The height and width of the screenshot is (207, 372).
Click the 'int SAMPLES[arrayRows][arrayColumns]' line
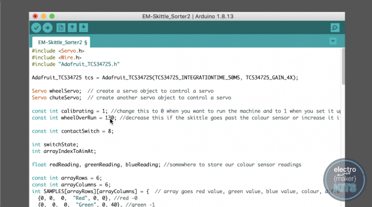click(x=186, y=192)
